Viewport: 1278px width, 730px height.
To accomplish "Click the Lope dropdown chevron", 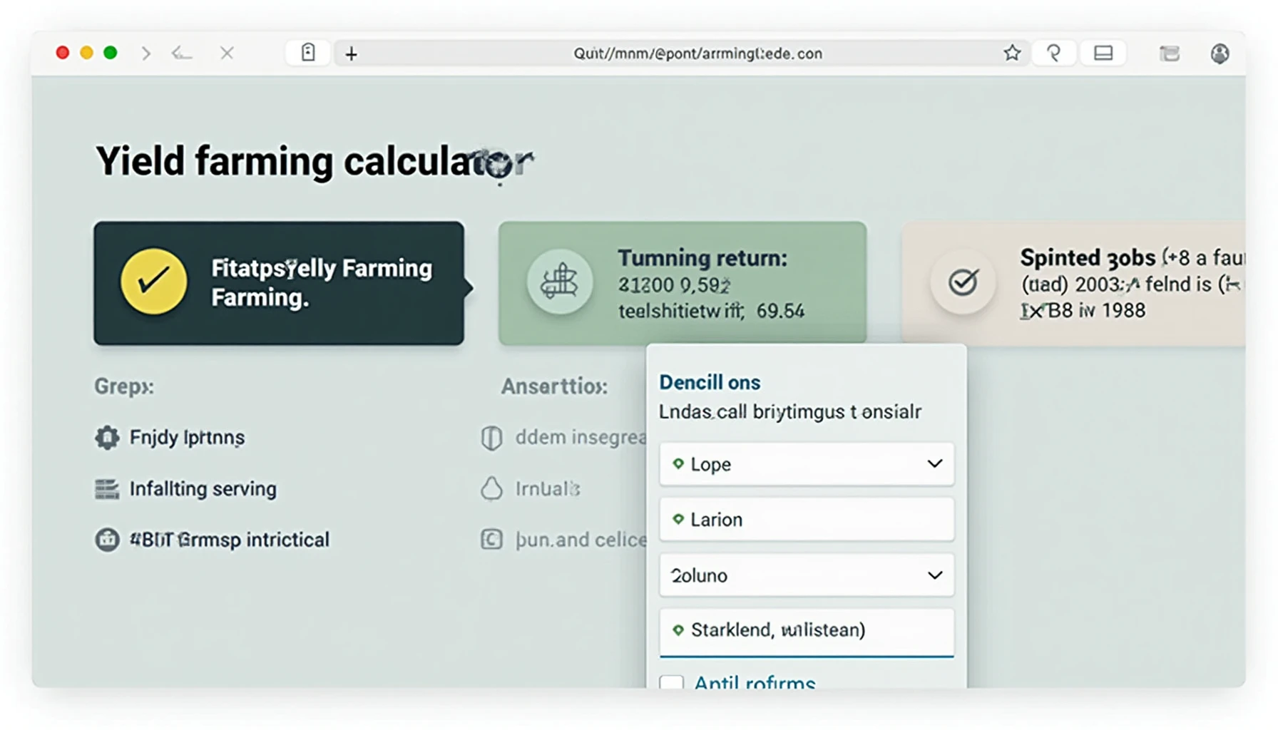I will 935,464.
